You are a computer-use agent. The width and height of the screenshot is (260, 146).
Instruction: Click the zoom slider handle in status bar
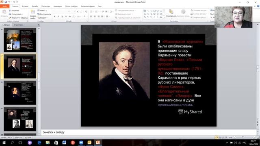[x=243, y=137]
